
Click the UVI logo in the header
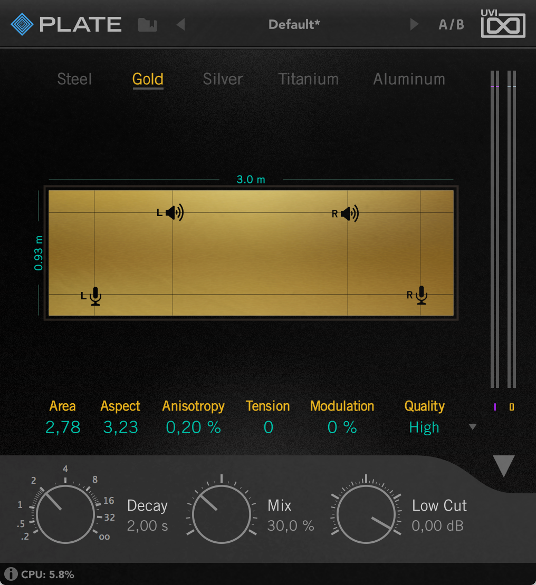502,24
